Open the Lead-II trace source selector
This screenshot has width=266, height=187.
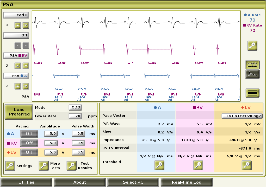(x=16, y=15)
